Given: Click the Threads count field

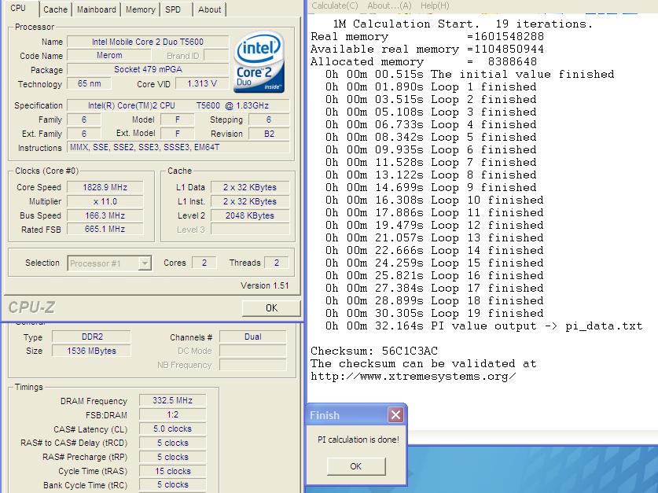Looking at the screenshot, I should tap(276, 263).
